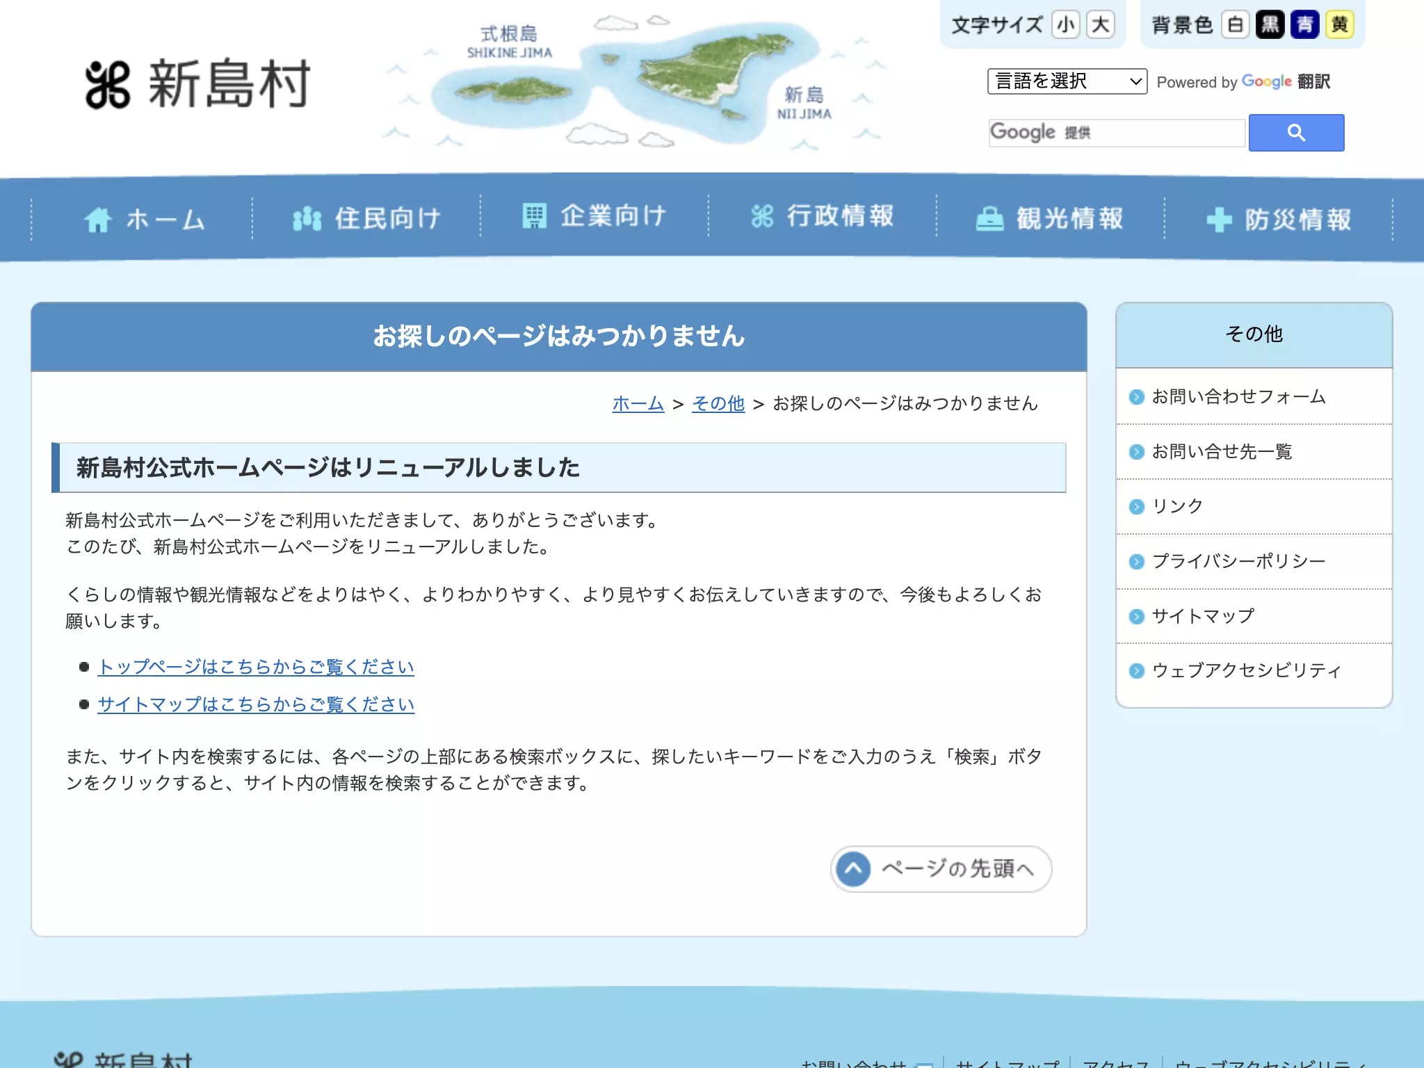Screen dimensions: 1424x1068
Task: Click the arrow bullet beside お問い合せ先一覧
Action: pyautogui.click(x=1136, y=452)
